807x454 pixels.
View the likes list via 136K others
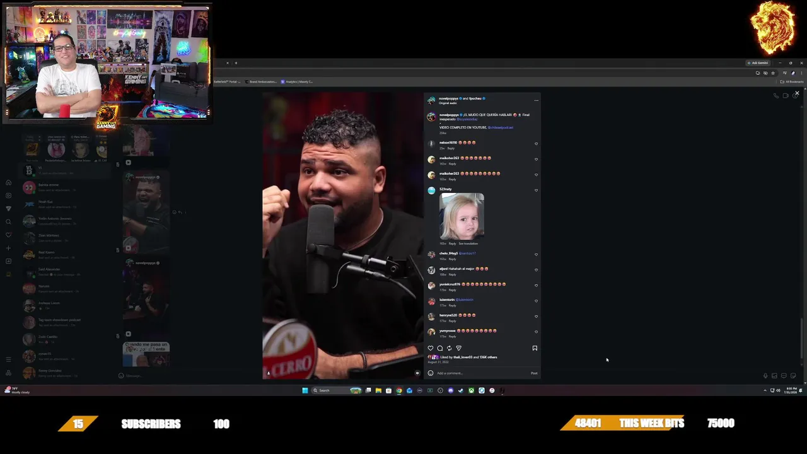[x=488, y=358]
